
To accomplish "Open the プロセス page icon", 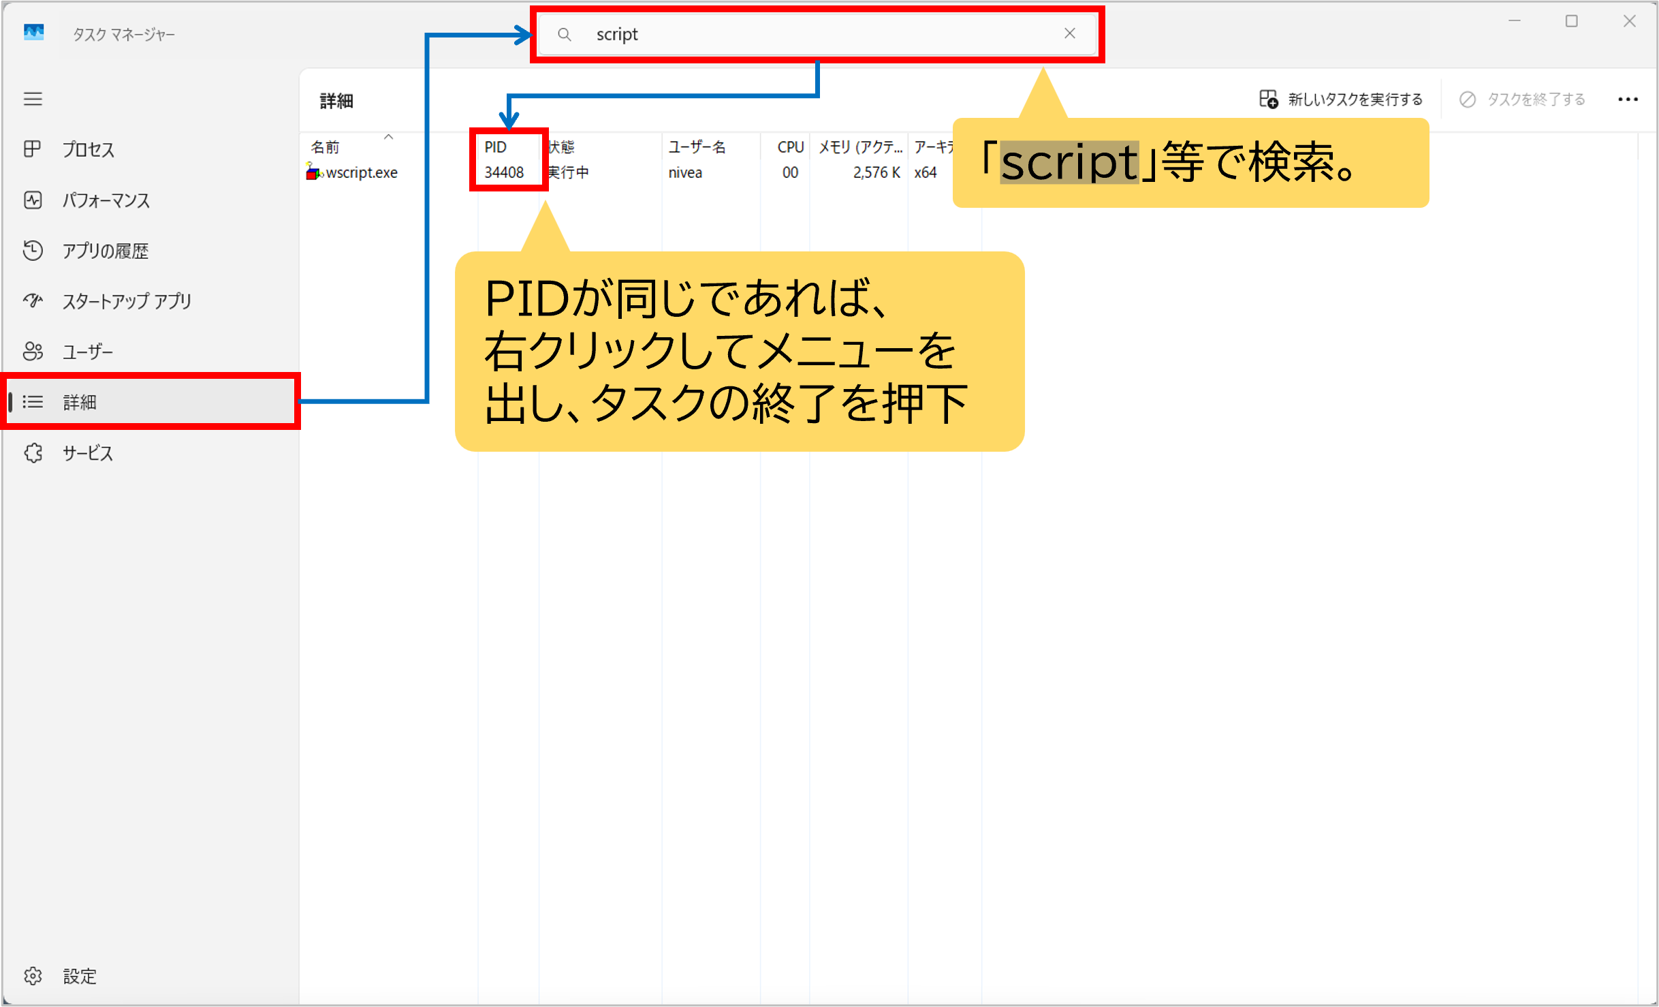I will 33,149.
